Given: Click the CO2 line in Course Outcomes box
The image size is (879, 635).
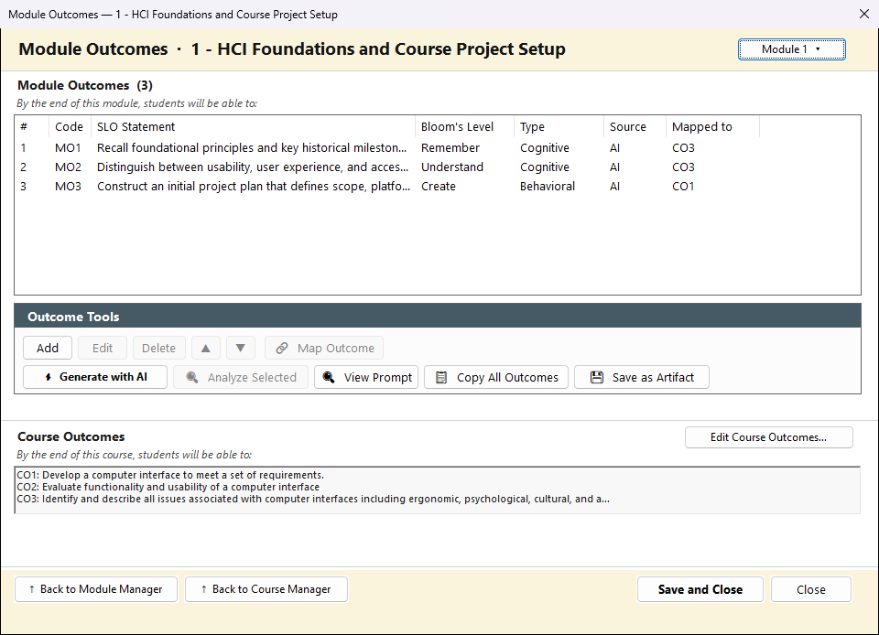Looking at the screenshot, I should click(168, 487).
